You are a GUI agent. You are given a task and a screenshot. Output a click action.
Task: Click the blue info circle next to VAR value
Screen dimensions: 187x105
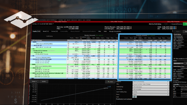click(174, 27)
